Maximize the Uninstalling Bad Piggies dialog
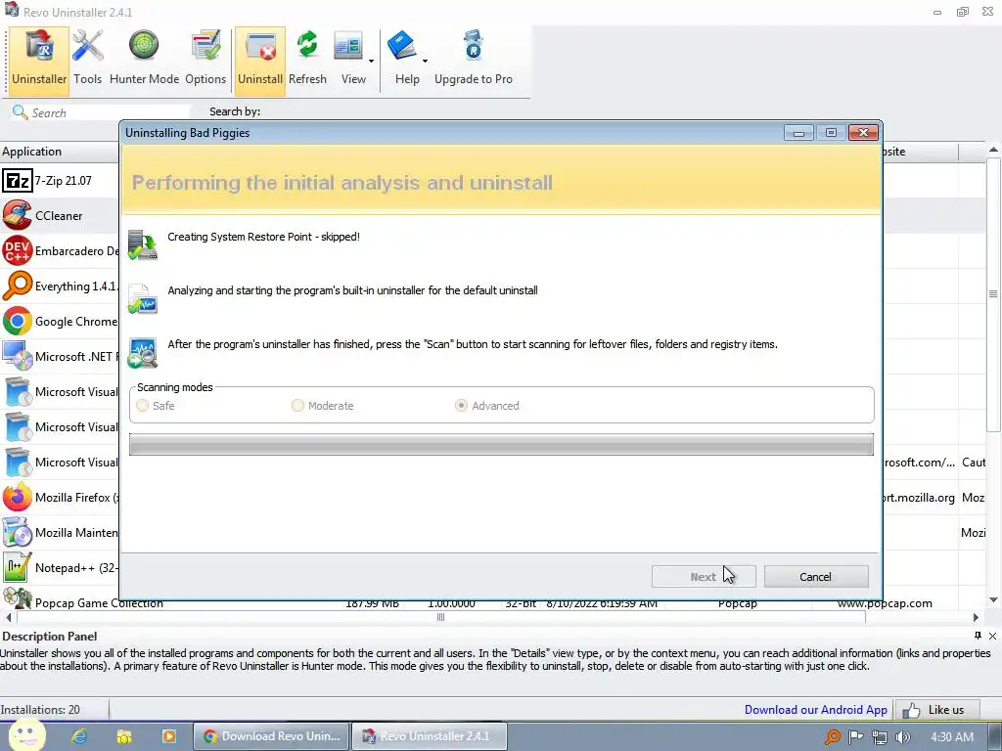The height and width of the screenshot is (751, 1002). [x=831, y=133]
